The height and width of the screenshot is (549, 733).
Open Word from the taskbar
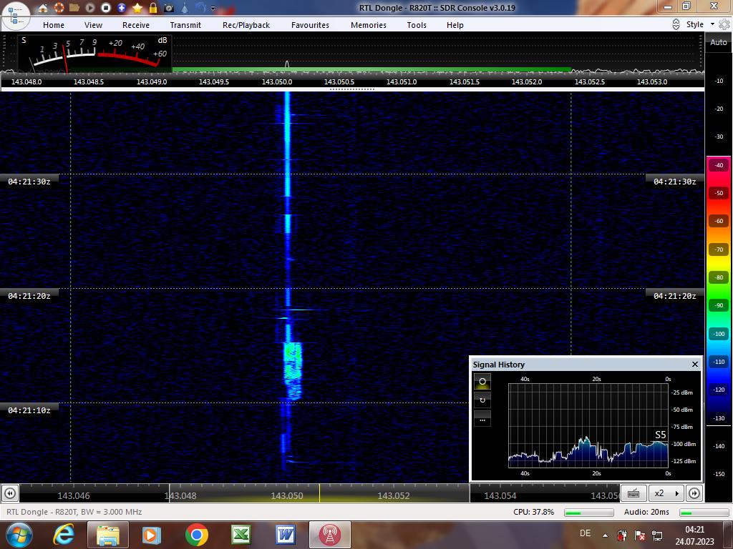tap(285, 535)
